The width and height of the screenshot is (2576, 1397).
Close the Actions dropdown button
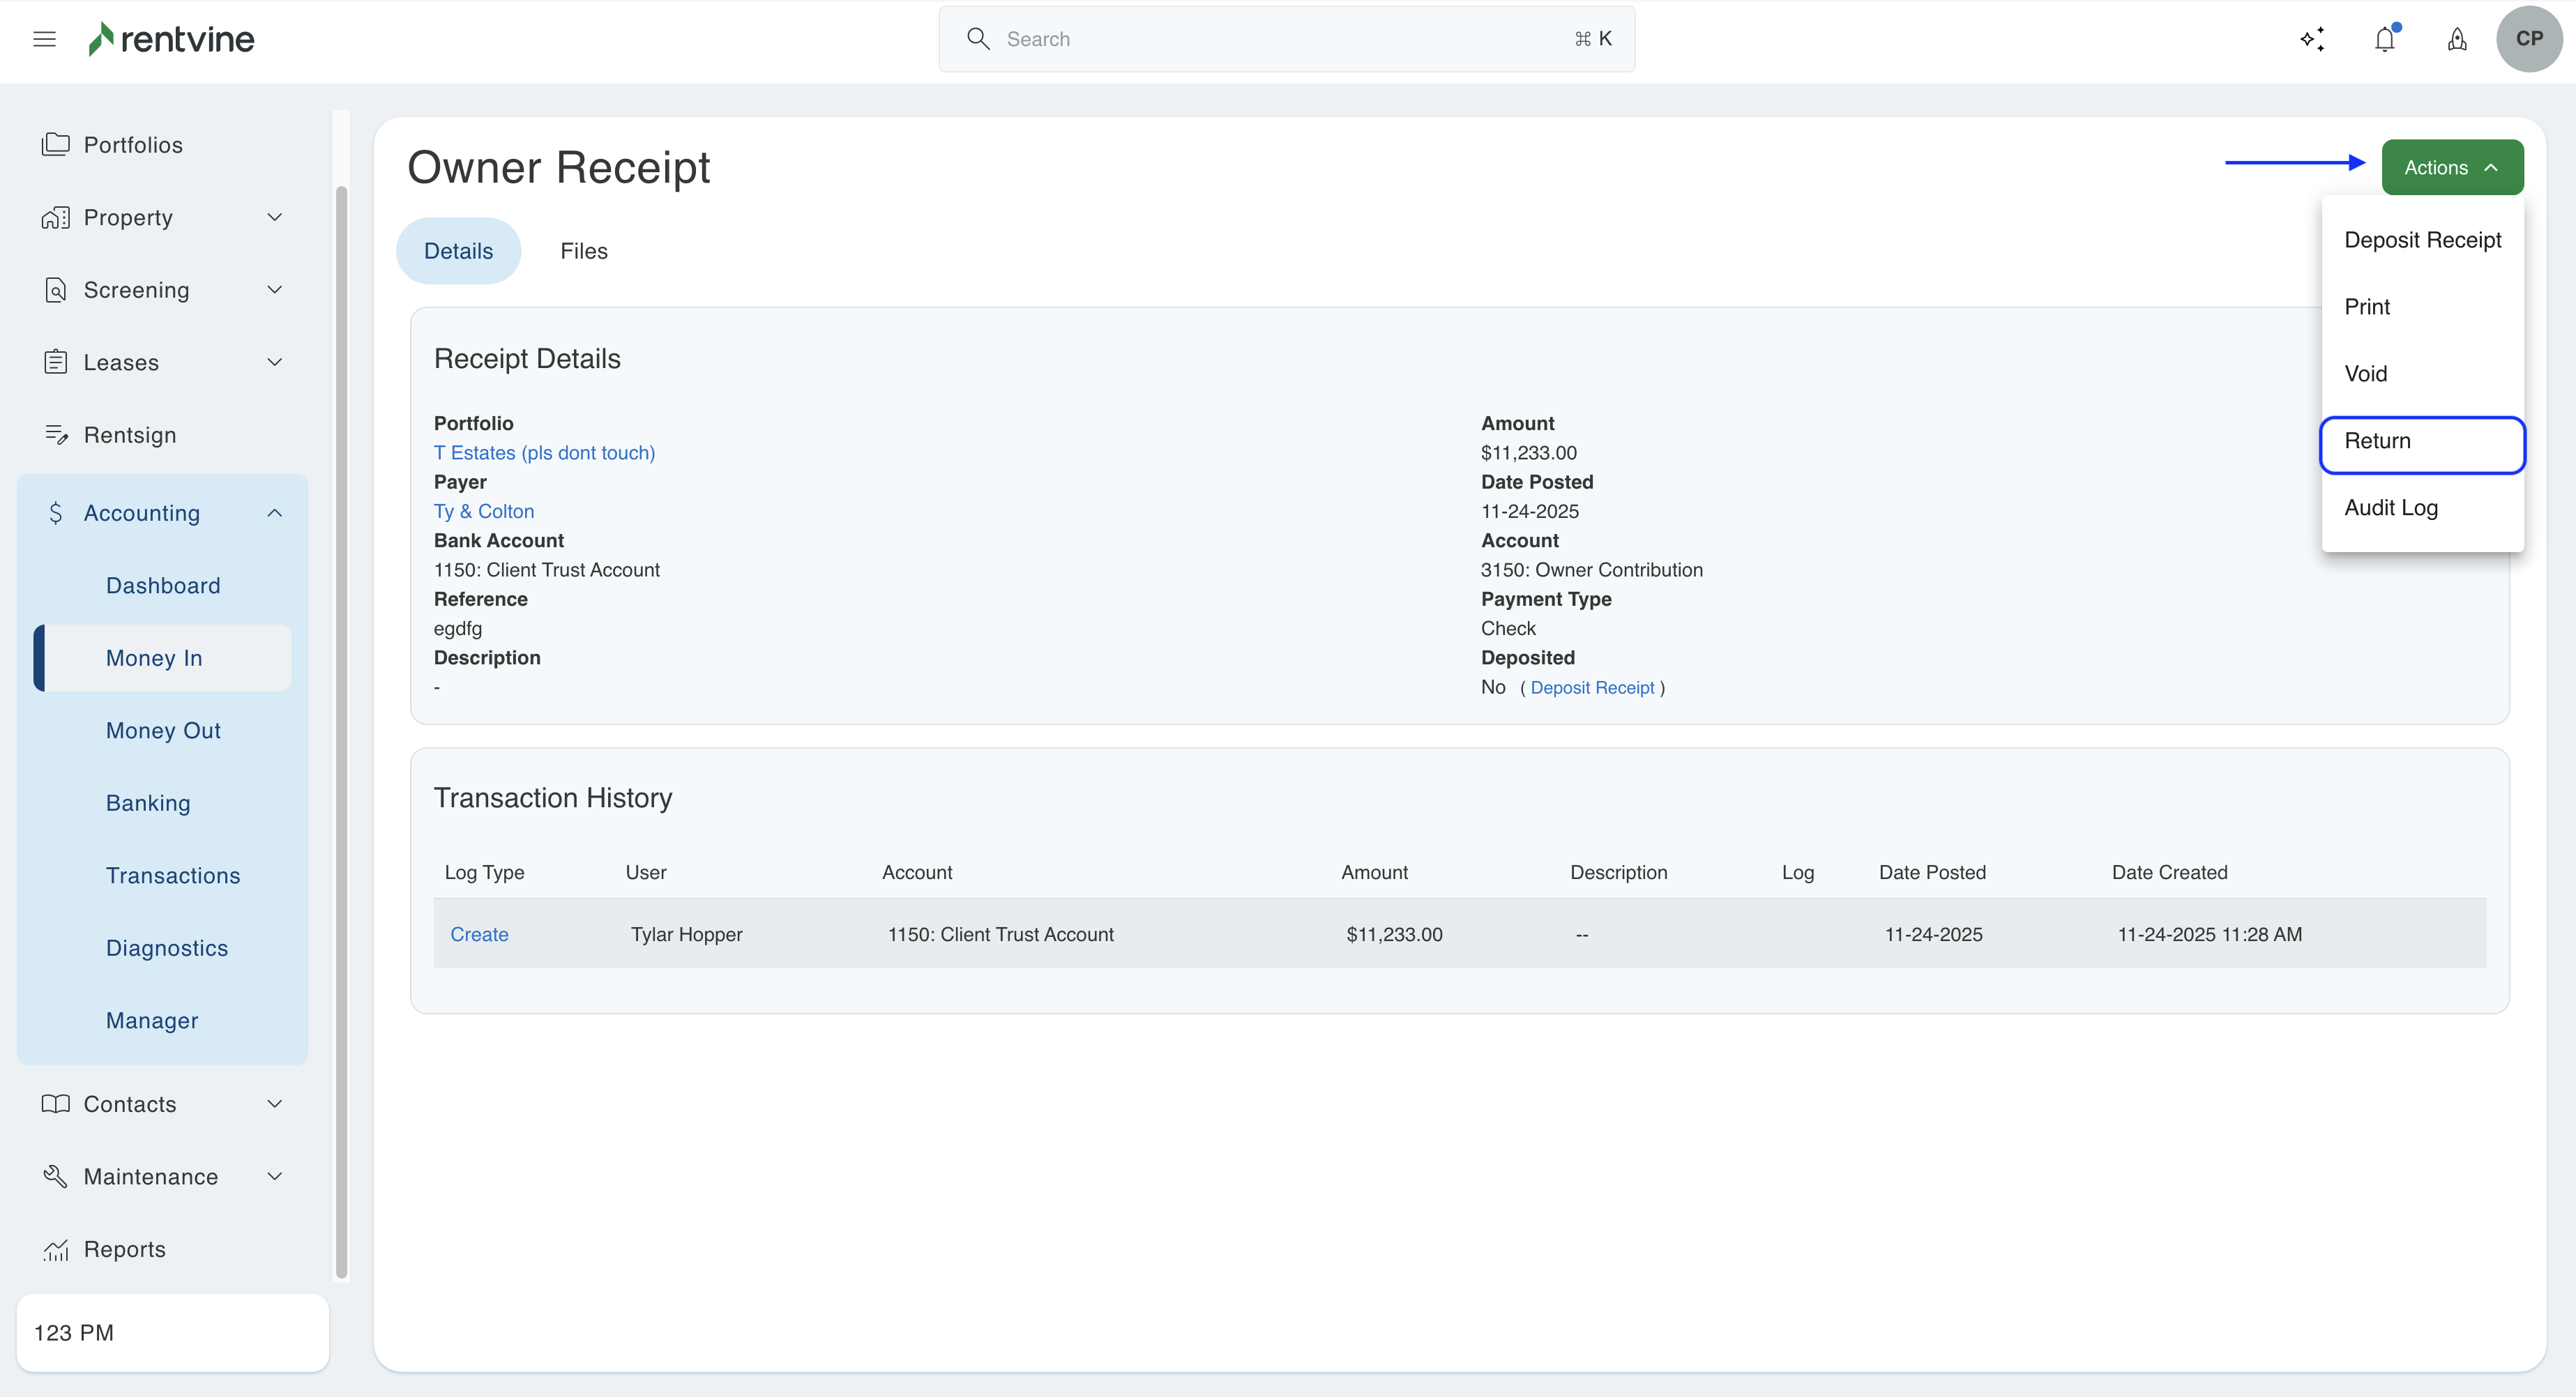(2452, 168)
